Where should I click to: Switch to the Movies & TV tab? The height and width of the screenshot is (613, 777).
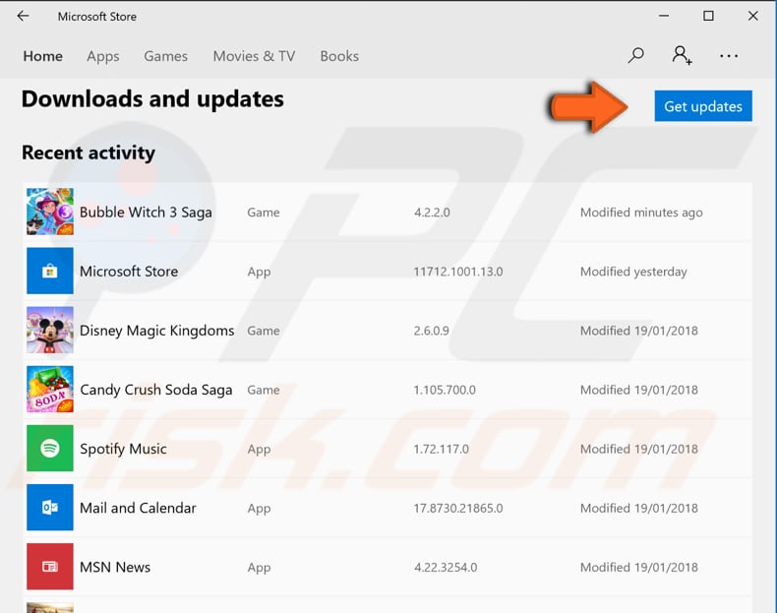254,56
